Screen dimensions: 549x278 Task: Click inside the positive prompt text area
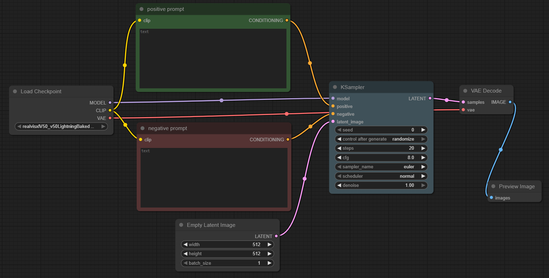pyautogui.click(x=213, y=59)
